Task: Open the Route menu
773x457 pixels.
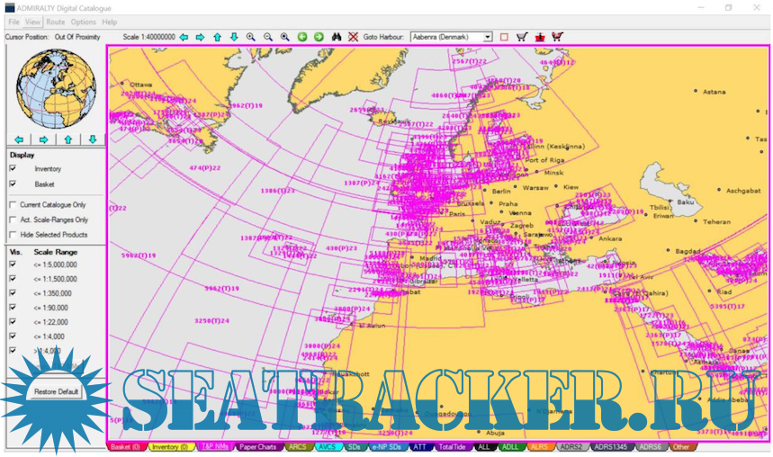Action: click(55, 22)
